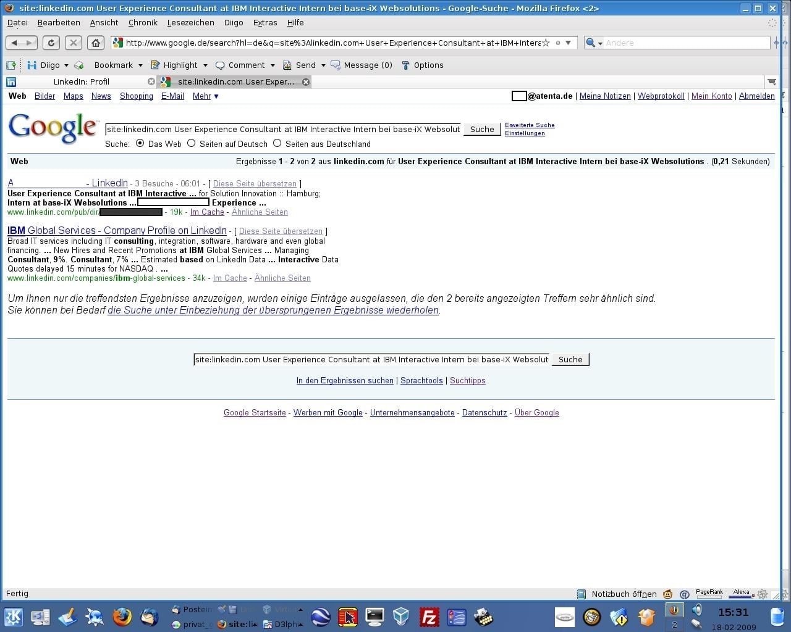Screen dimensions: 791x632
Task: Click the Alexa rank indicator in status bar
Action: pyautogui.click(x=741, y=593)
